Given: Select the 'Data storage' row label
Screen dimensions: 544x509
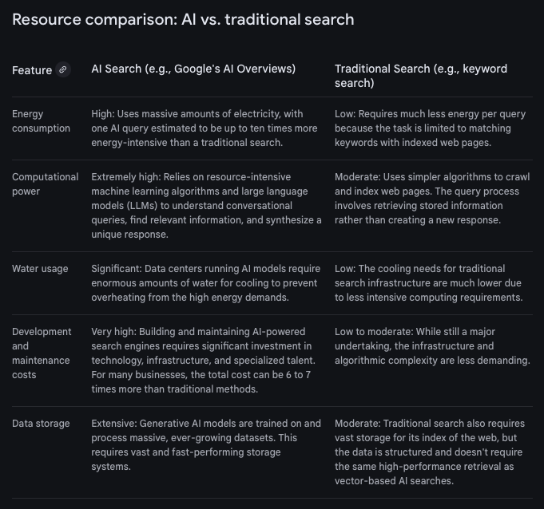Looking at the screenshot, I should (41, 424).
